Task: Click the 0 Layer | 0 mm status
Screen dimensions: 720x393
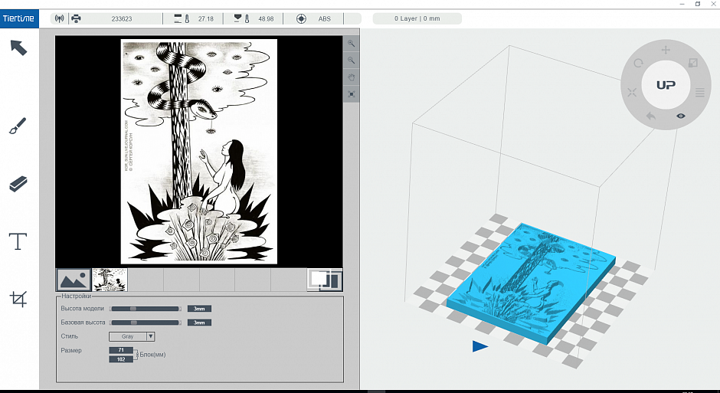Action: click(x=417, y=18)
